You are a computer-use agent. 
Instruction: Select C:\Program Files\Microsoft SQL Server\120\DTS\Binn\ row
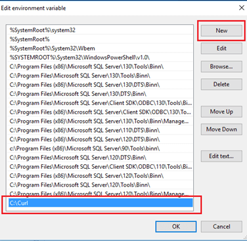tap(101, 158)
